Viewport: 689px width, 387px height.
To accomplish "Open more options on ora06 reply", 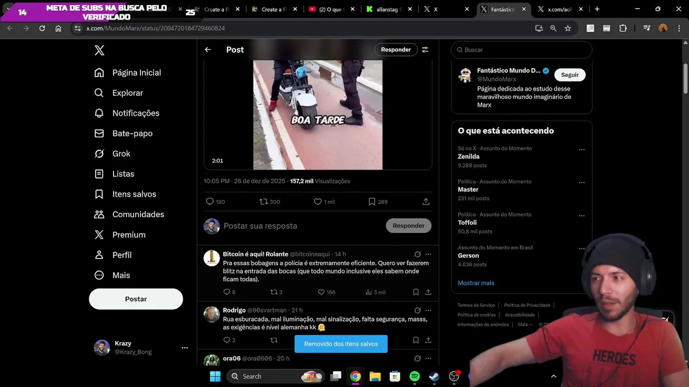I will 428,359.
